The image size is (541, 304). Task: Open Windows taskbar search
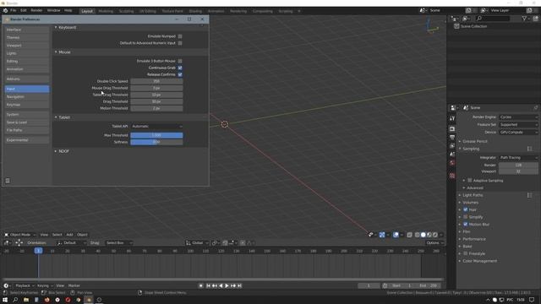(x=15, y=300)
